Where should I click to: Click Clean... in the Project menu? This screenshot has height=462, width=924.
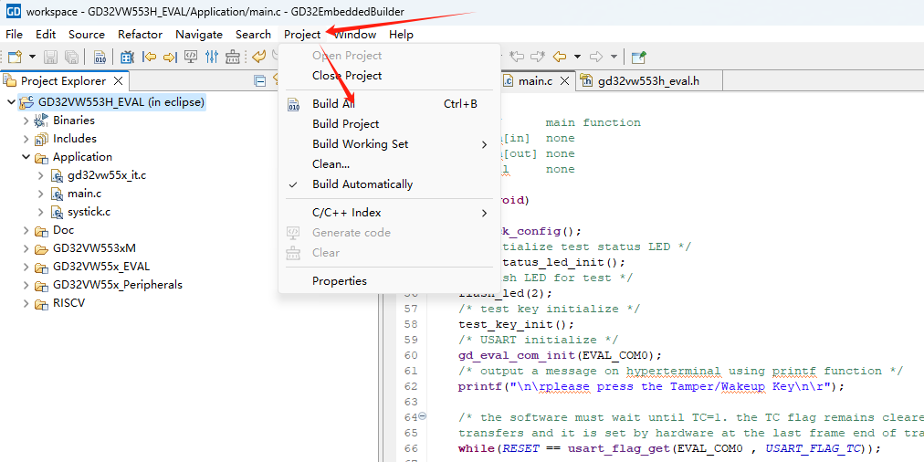pyautogui.click(x=331, y=164)
